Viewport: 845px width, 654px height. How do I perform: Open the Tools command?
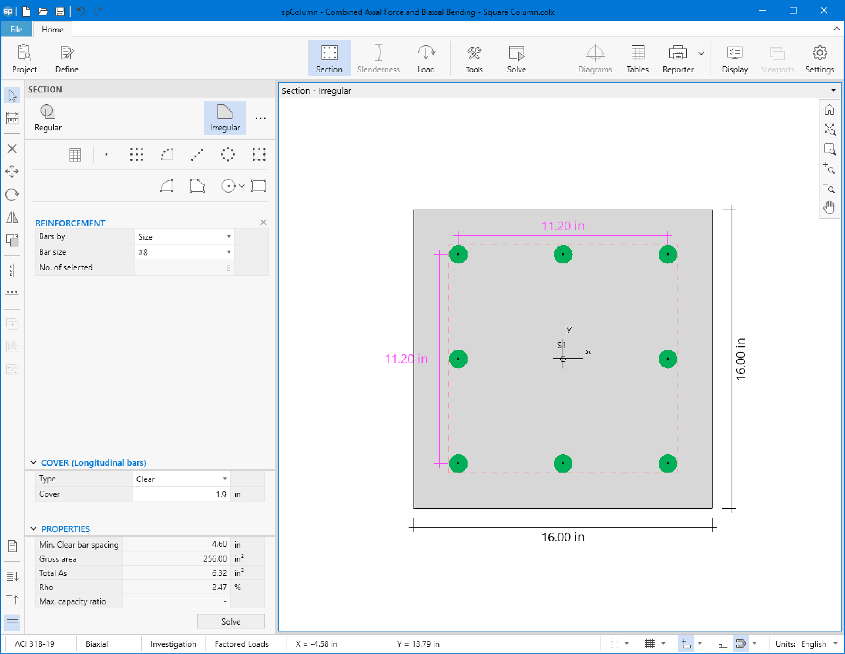tap(474, 59)
